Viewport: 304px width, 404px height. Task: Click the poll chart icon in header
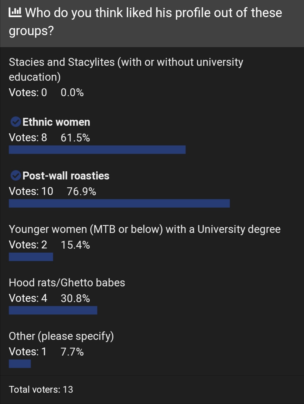(15, 12)
